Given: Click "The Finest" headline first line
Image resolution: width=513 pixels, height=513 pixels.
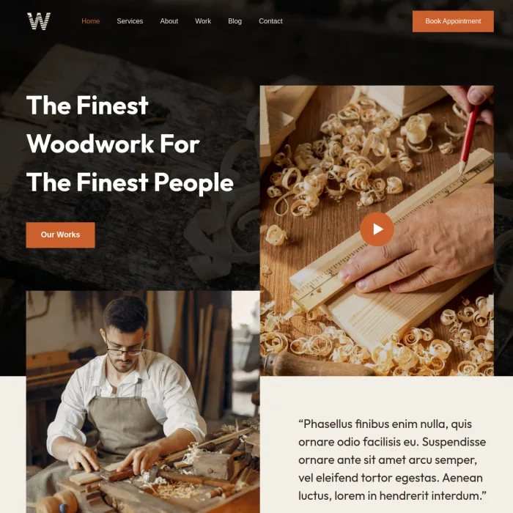Looking at the screenshot, I should 87,106.
